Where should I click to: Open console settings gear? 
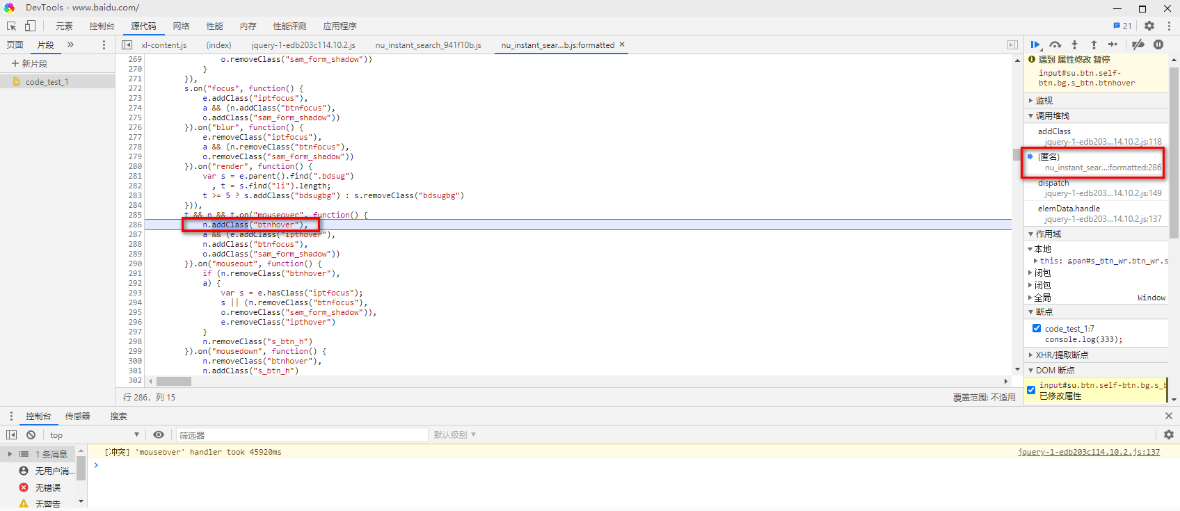tap(1169, 435)
